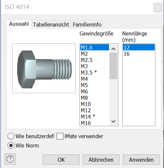Click the scroll up arrow in thread list
Screen dimensions: 164x168
[113, 49]
